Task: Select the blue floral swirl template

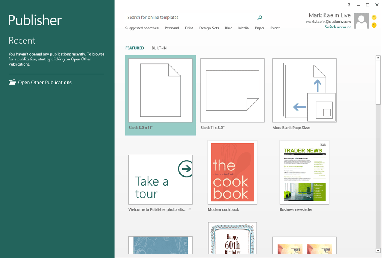Action: [160, 245]
